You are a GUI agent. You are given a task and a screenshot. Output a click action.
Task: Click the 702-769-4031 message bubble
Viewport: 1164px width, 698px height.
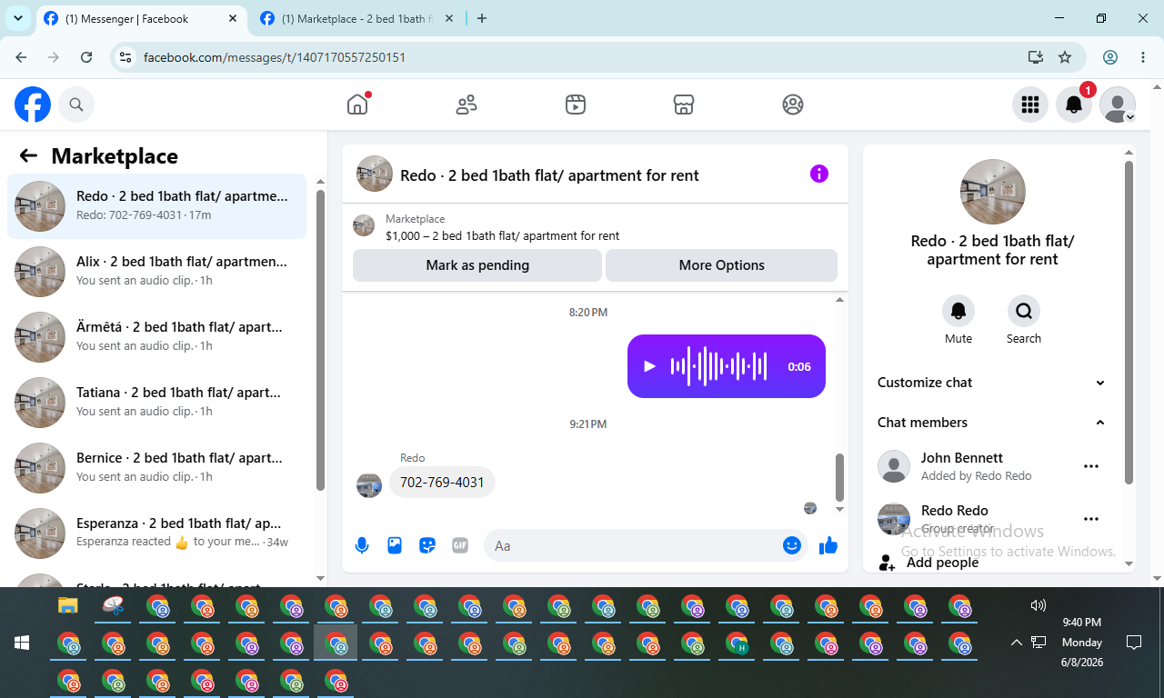[442, 483]
